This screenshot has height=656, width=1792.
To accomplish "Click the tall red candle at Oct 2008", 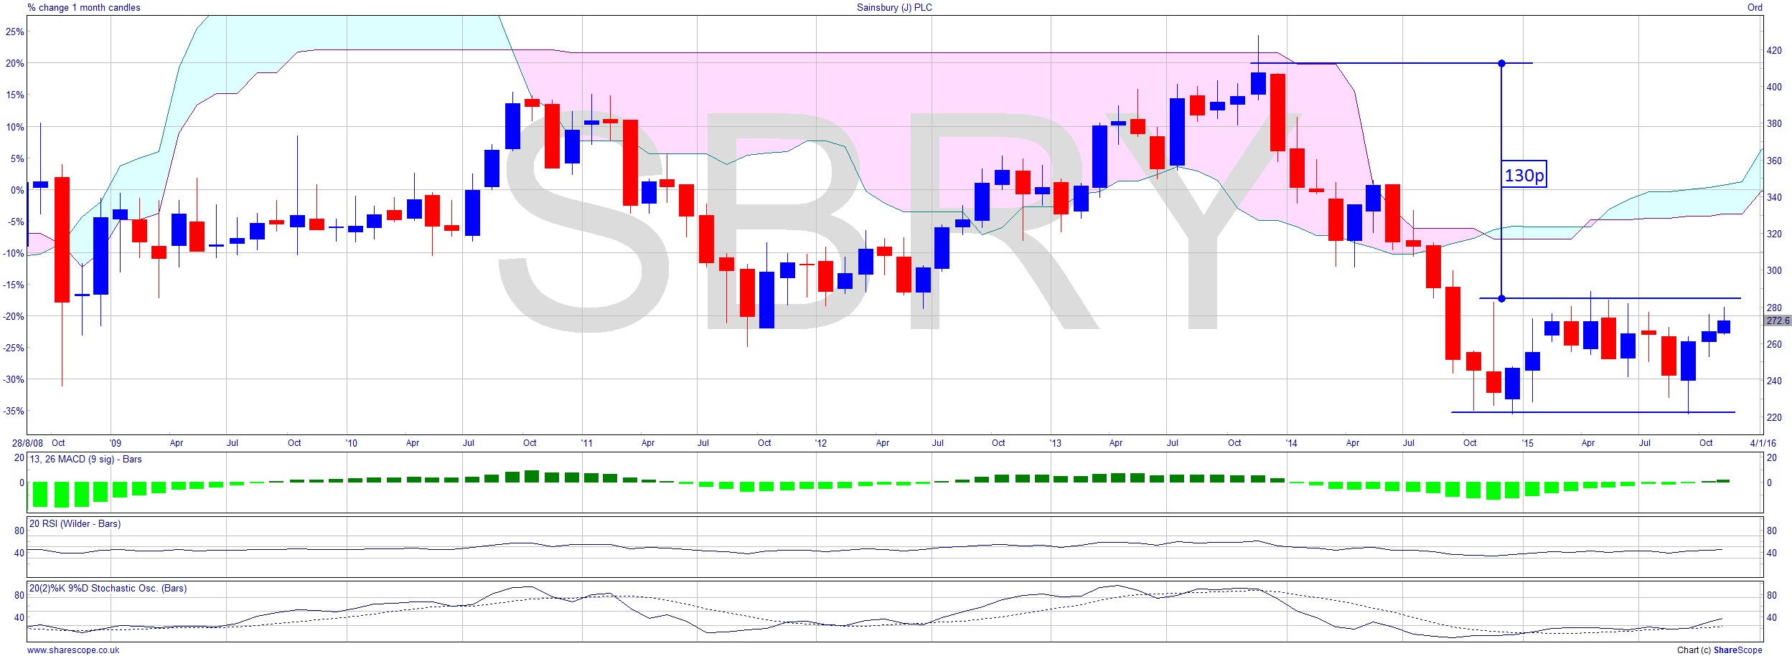I will pos(62,239).
